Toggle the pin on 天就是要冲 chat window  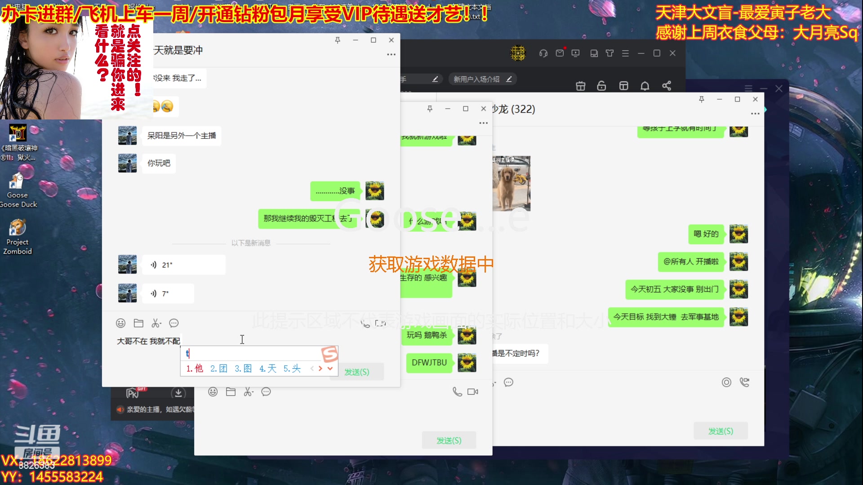tap(337, 40)
